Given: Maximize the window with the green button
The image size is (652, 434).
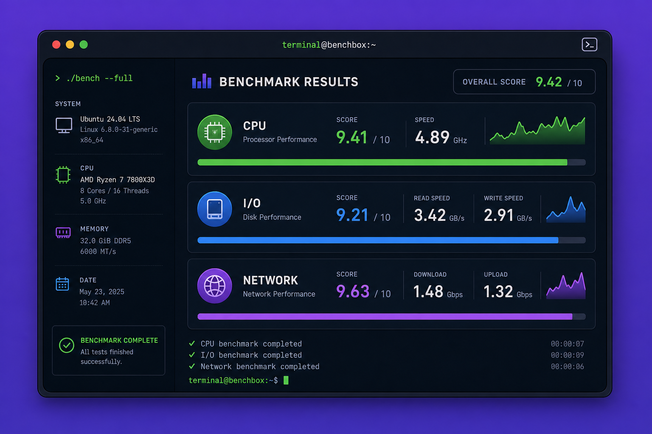Looking at the screenshot, I should (x=84, y=45).
